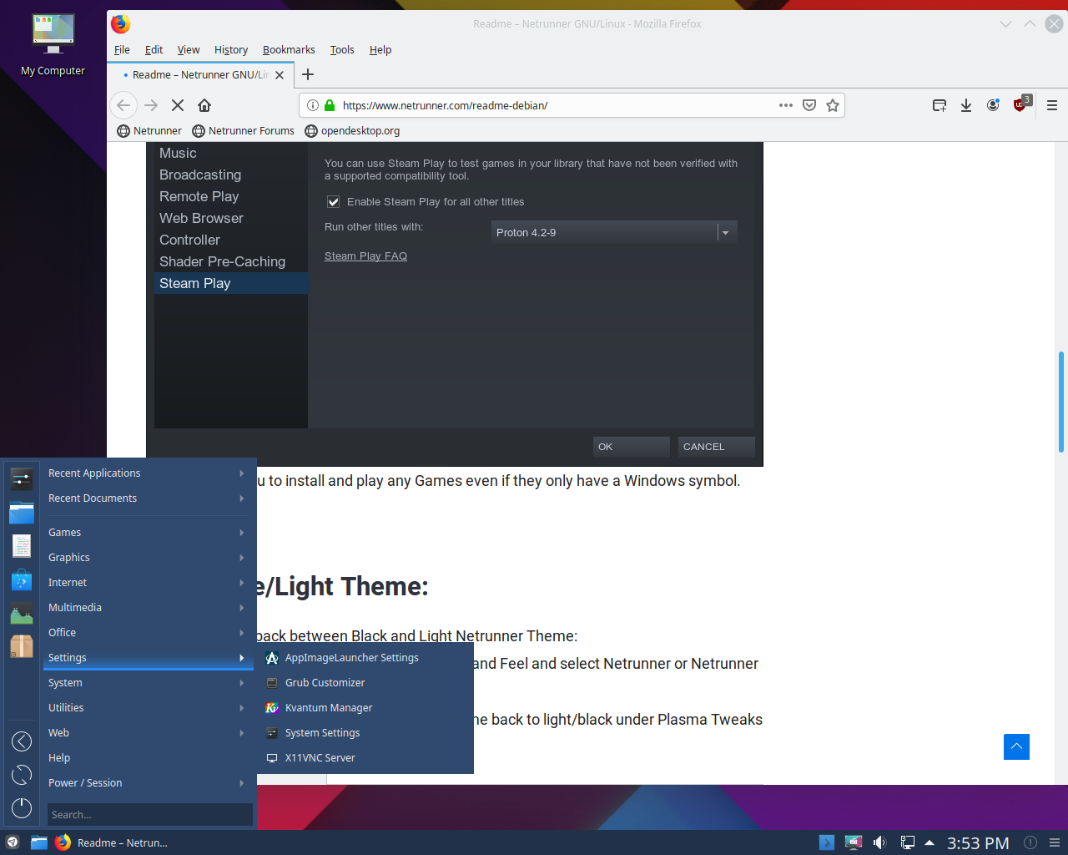Toggle Enable Steam Play for all titles
Viewport: 1068px width, 855px height.
click(x=333, y=202)
